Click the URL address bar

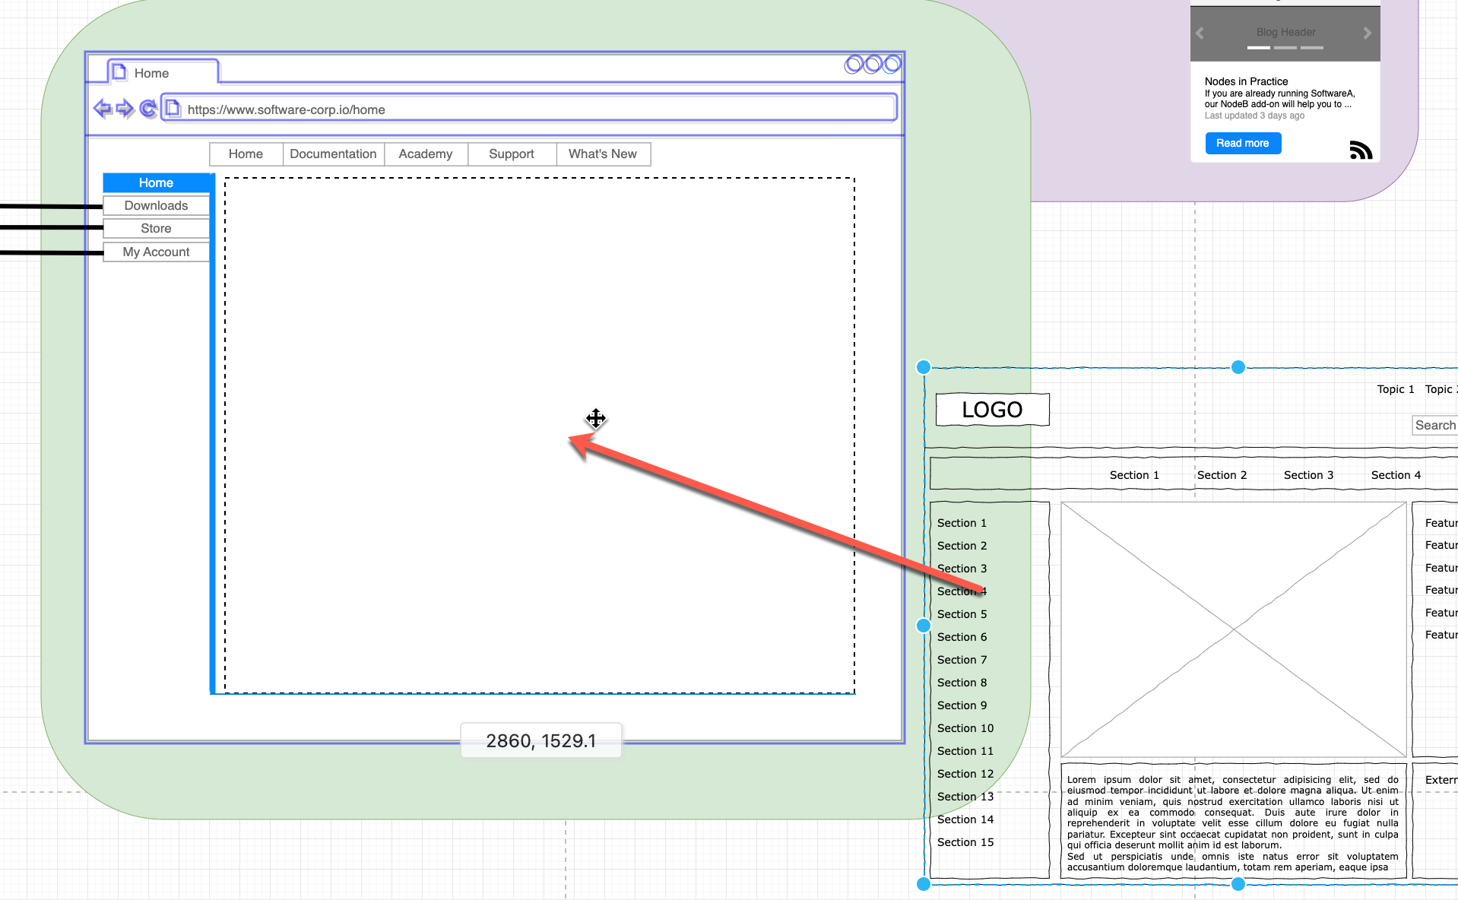pos(532,109)
